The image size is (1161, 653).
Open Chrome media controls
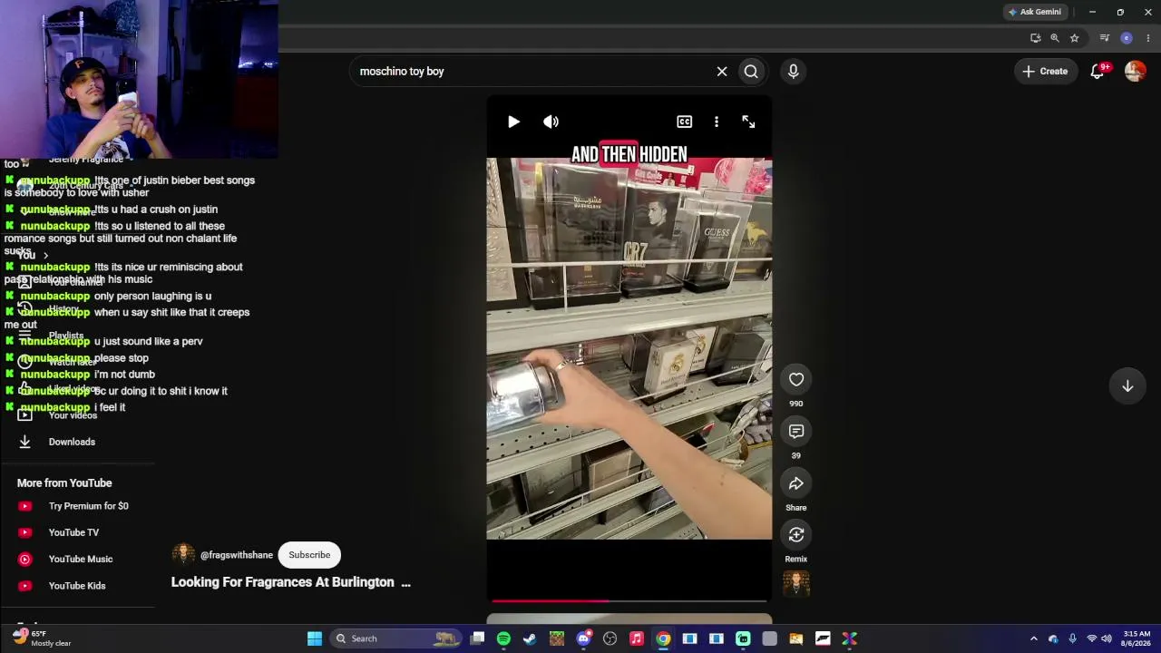tap(1105, 38)
